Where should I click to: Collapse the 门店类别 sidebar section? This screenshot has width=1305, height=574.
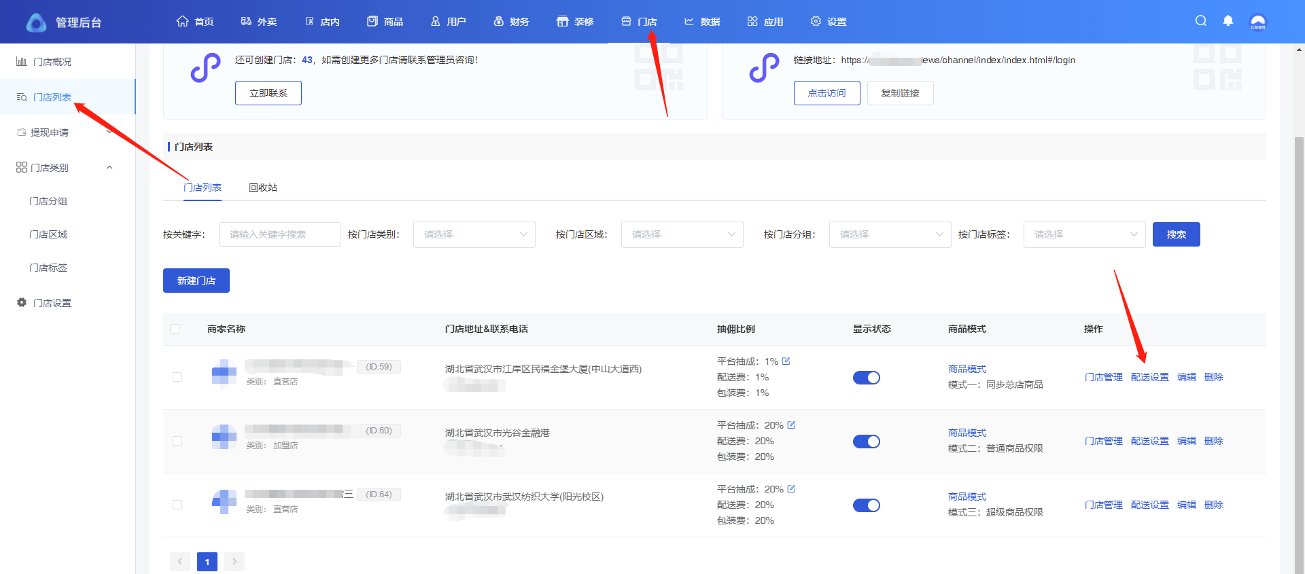point(109,168)
